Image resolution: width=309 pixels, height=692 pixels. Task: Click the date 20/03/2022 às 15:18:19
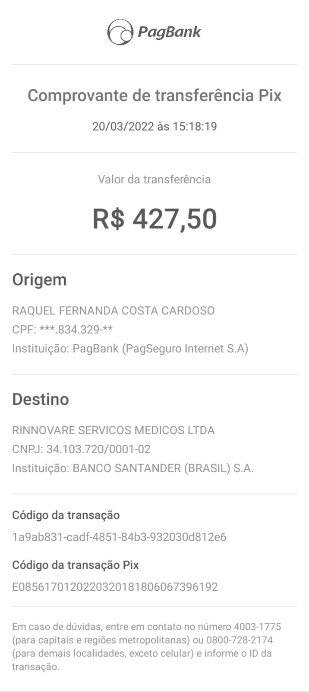coord(154,126)
